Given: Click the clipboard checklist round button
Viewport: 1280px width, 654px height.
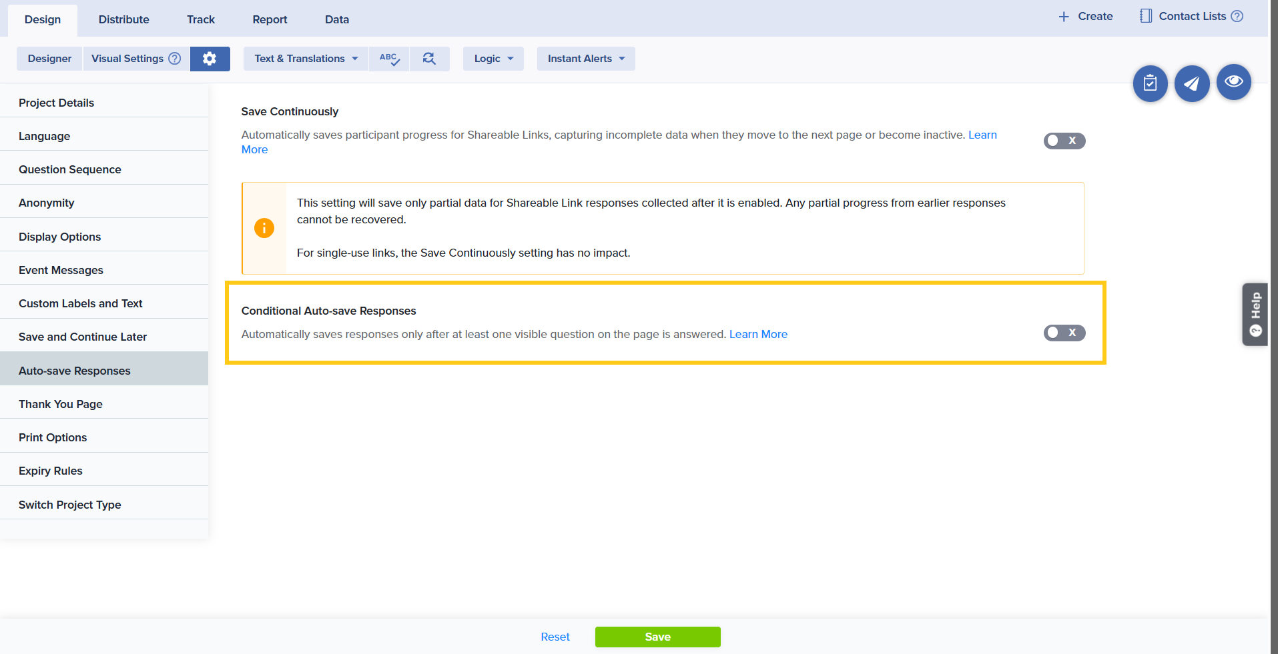Looking at the screenshot, I should [1150, 83].
